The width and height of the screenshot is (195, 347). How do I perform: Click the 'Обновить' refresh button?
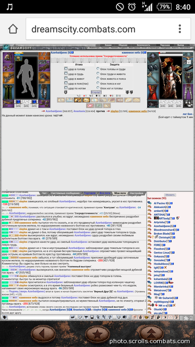170,195
